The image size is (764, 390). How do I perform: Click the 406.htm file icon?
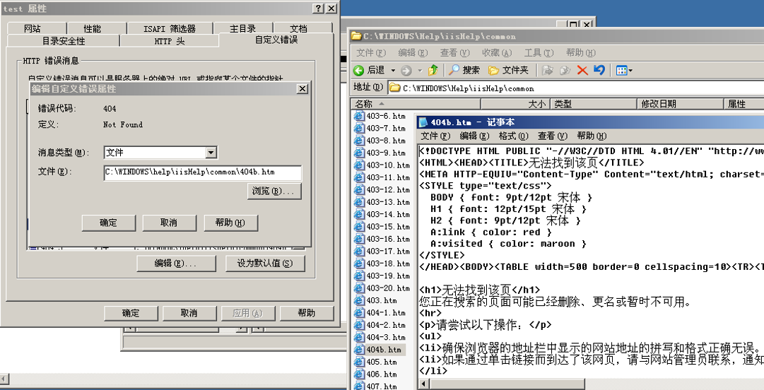(359, 374)
